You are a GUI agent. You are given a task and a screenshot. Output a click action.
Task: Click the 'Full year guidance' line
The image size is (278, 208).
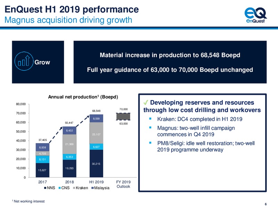(x=170, y=70)
